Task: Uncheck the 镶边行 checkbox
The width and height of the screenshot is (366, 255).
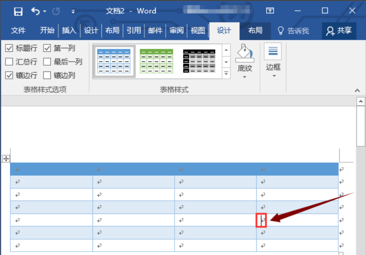Action: pos(9,75)
